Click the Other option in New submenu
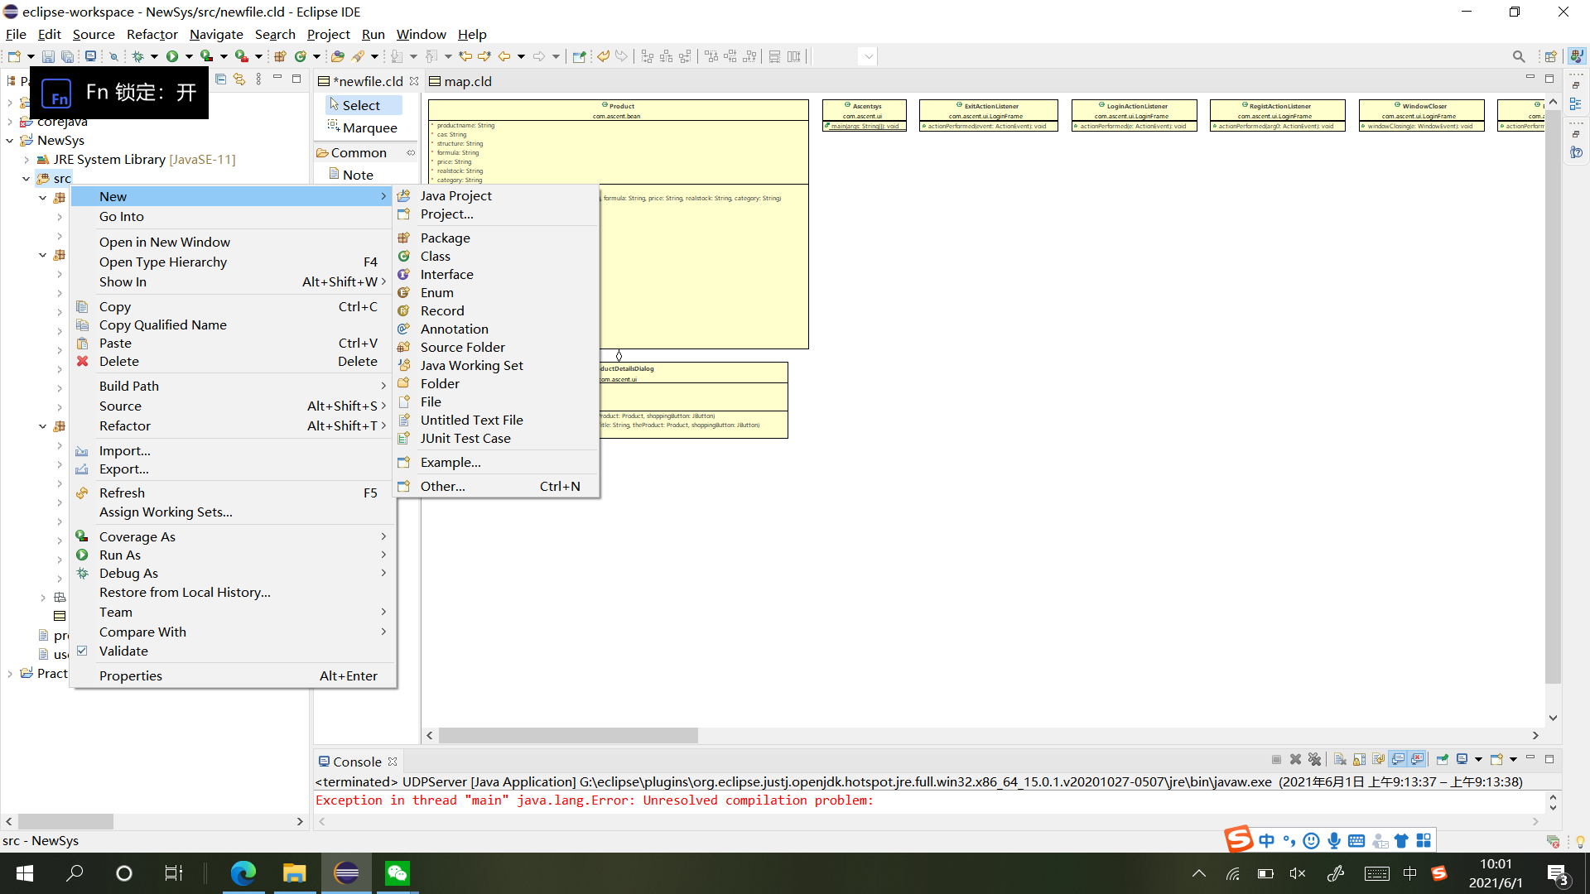The height and width of the screenshot is (894, 1590). coord(443,486)
